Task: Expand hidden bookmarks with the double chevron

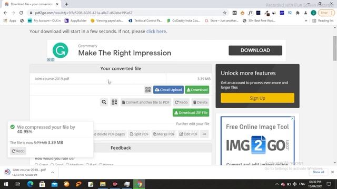Action: coord(306,21)
